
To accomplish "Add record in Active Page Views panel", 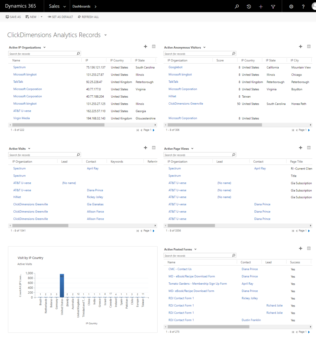I will click(300, 148).
